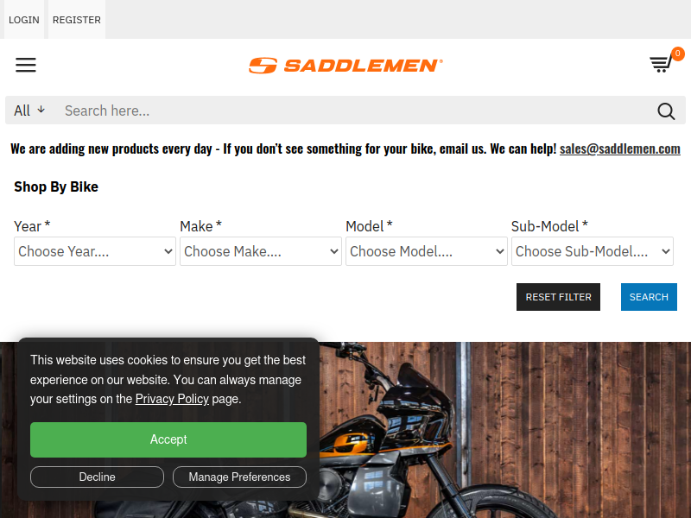691x518 pixels.
Task: Open the Privacy Policy link
Action: (x=172, y=399)
